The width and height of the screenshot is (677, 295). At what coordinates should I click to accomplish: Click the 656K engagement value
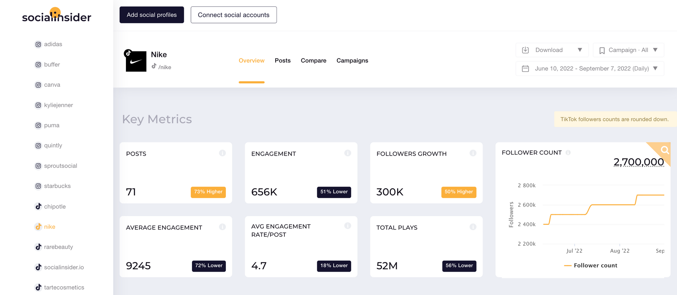264,192
